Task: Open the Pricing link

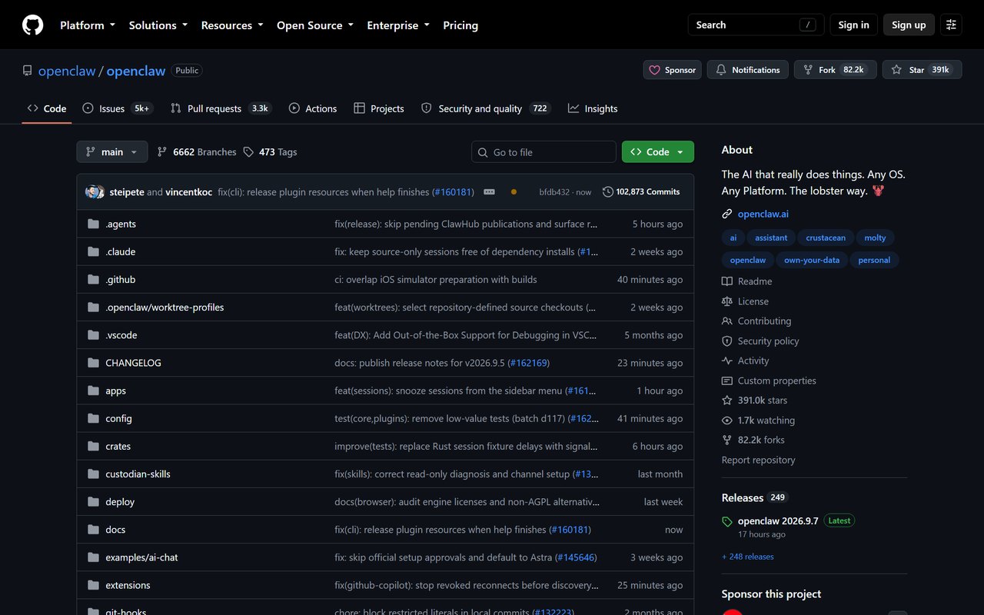Action: pos(460,25)
